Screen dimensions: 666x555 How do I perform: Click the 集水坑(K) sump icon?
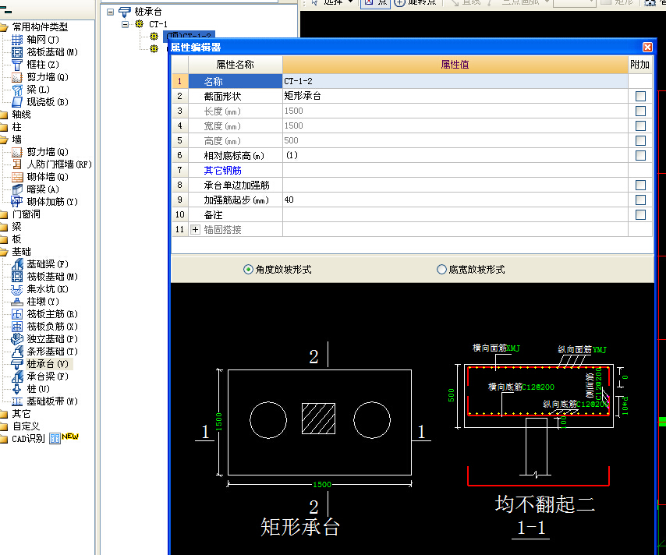pyautogui.click(x=17, y=289)
